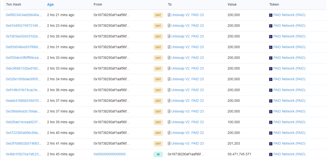Select the value 100,000
The width and height of the screenshot is (328, 160).
pyautogui.click(x=234, y=122)
